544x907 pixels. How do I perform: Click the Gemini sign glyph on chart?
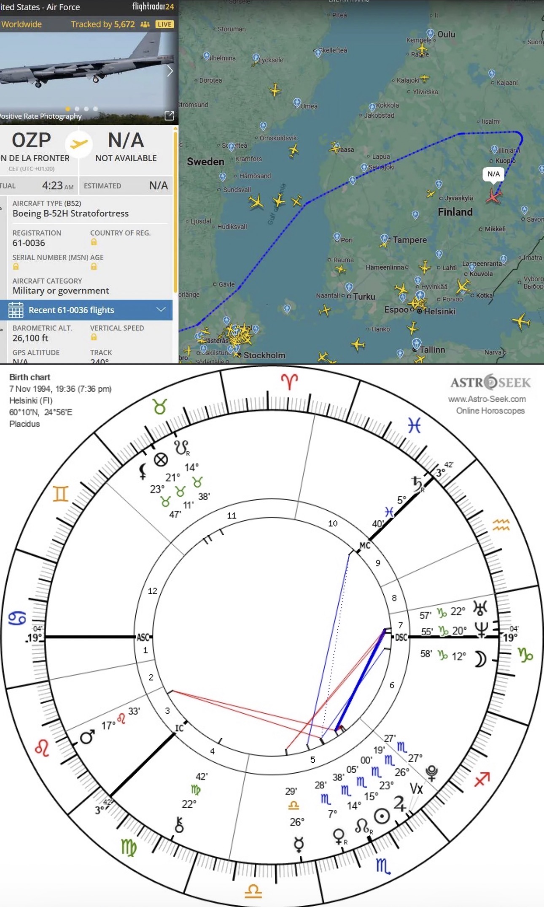[60, 493]
